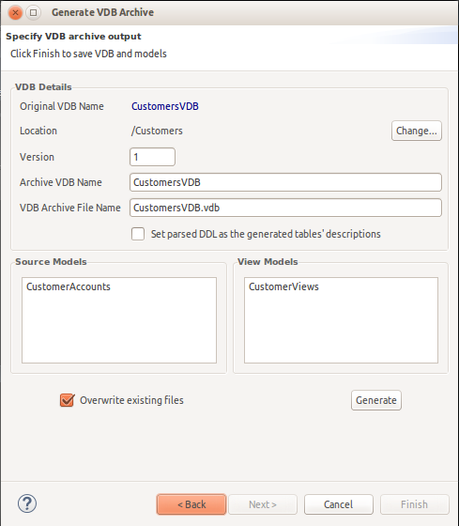Image resolution: width=459 pixels, height=526 pixels.
Task: Select CustomerAccounts in Source Models list
Action: click(69, 286)
